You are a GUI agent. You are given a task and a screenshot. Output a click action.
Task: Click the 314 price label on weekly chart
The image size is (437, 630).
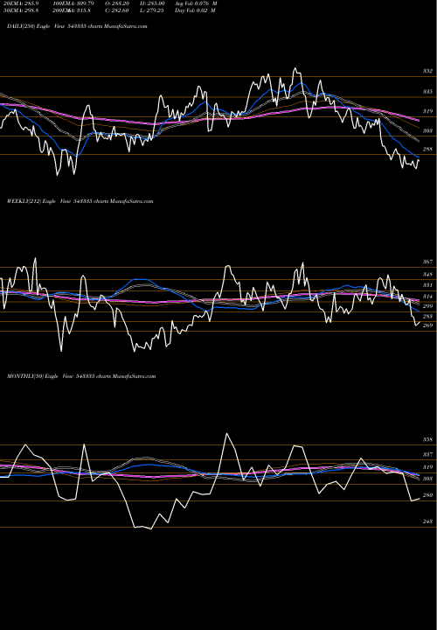tap(427, 297)
